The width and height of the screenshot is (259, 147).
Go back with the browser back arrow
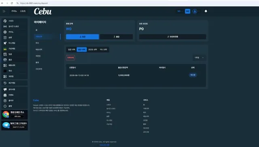[2, 3]
